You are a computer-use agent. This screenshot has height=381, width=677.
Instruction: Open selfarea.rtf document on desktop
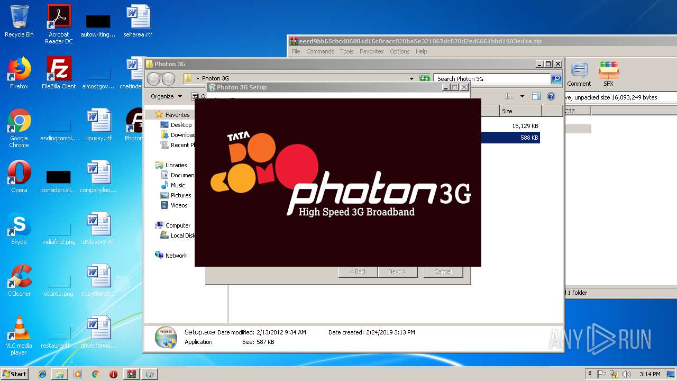[x=138, y=21]
